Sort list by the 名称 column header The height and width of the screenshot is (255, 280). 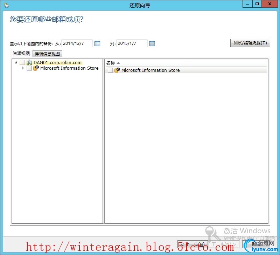tap(148, 63)
